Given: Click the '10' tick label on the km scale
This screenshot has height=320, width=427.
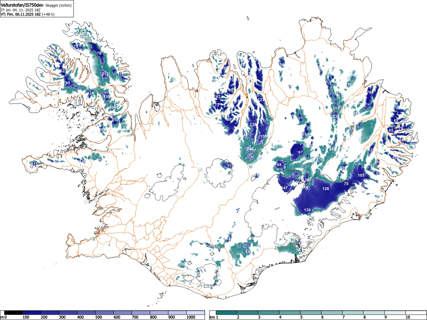Looking at the screenshot, I should click(407, 317).
